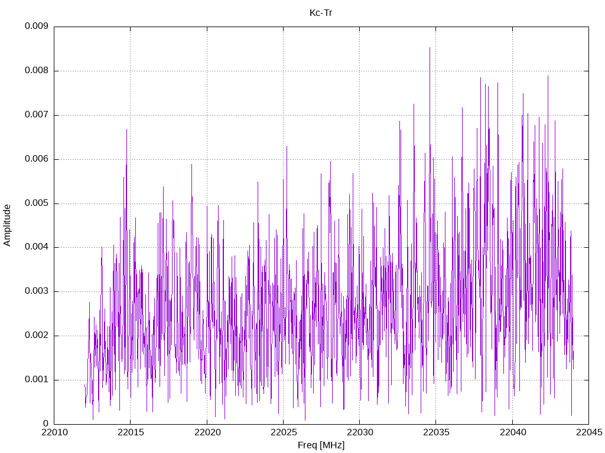Viewport: 605px width, 453px height.
Task: Click the x-axis tick label 22040
Action: coord(513,432)
